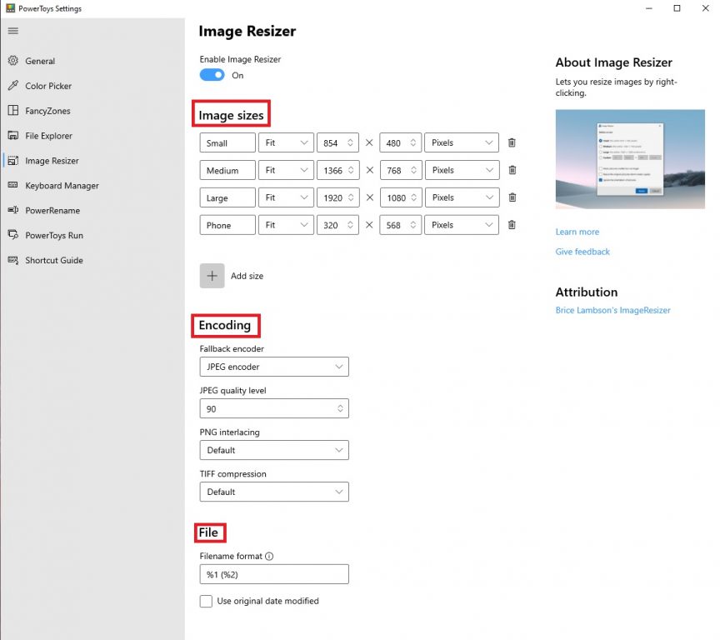720x640 pixels.
Task: Open Pixels unit dropdown for Phone
Action: (462, 225)
